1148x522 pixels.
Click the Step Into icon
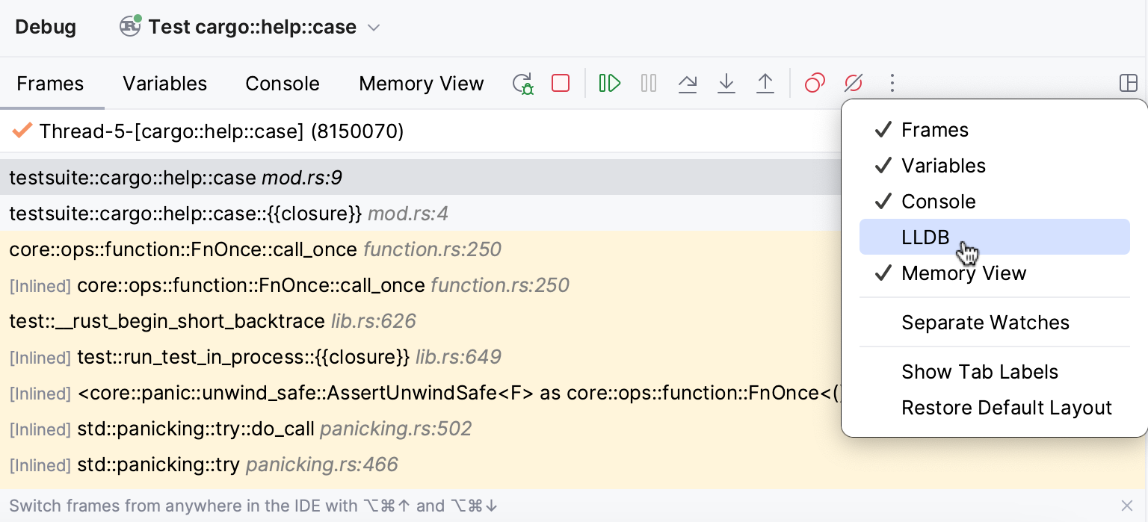726,83
